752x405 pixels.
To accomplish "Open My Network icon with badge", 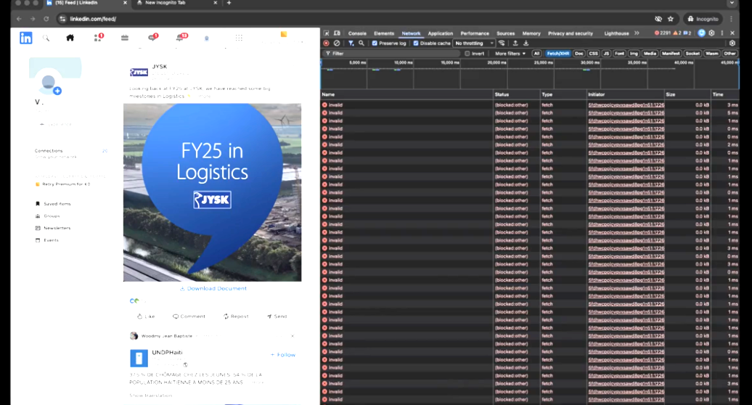I will (98, 38).
